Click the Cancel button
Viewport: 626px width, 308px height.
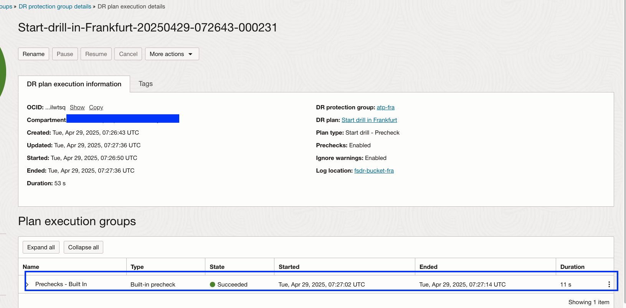pos(128,54)
